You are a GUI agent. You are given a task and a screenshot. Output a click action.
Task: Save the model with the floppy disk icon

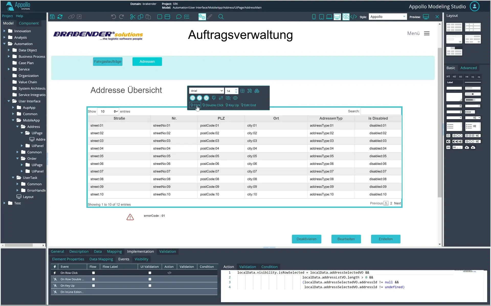pos(52,17)
